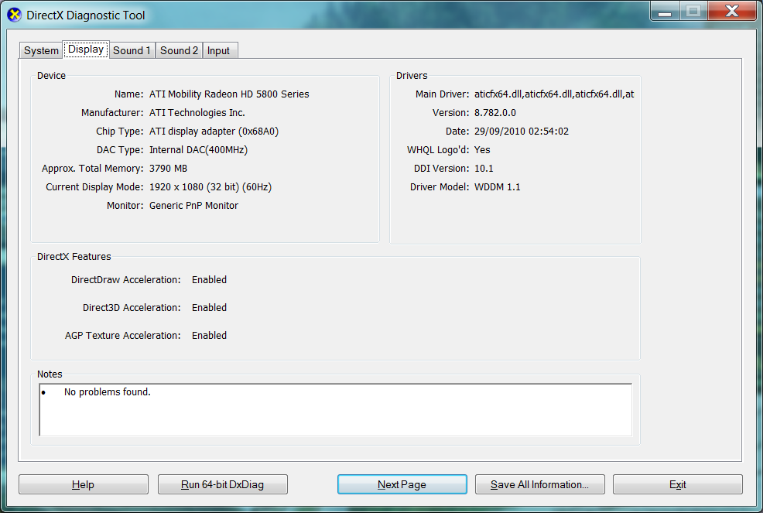Screen dimensions: 770x516
Task: Click the Approx. Total Memory label
Action: pyautogui.click(x=92, y=169)
